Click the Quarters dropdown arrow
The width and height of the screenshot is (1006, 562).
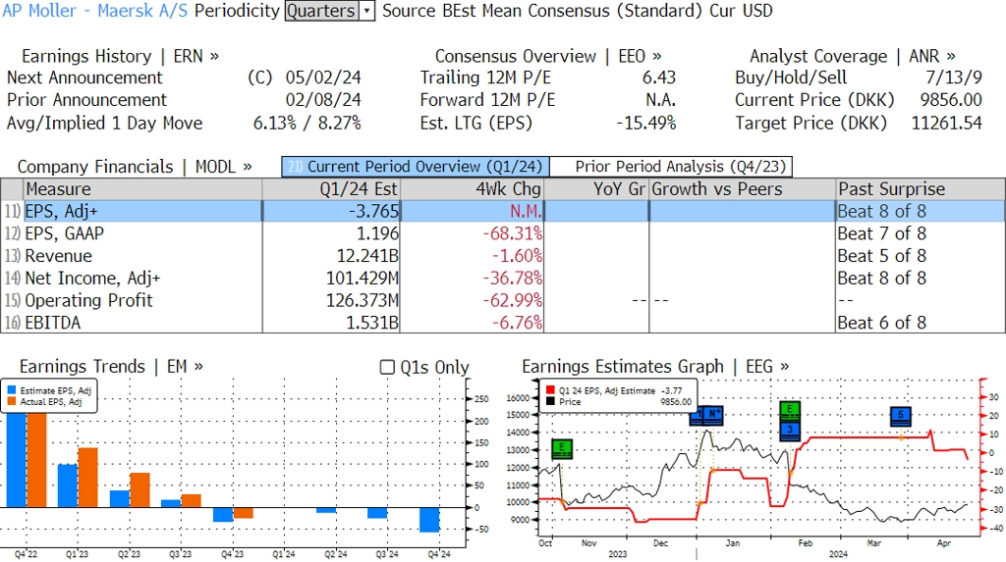pos(367,11)
